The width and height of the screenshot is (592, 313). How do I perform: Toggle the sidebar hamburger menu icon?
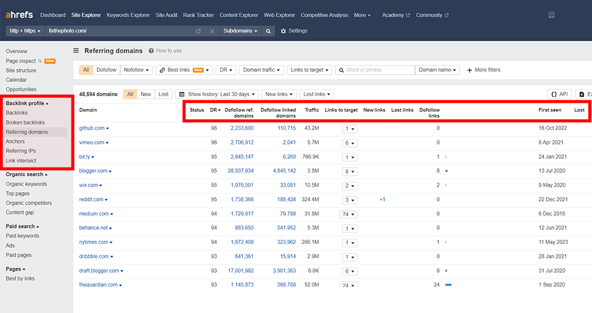coord(76,51)
